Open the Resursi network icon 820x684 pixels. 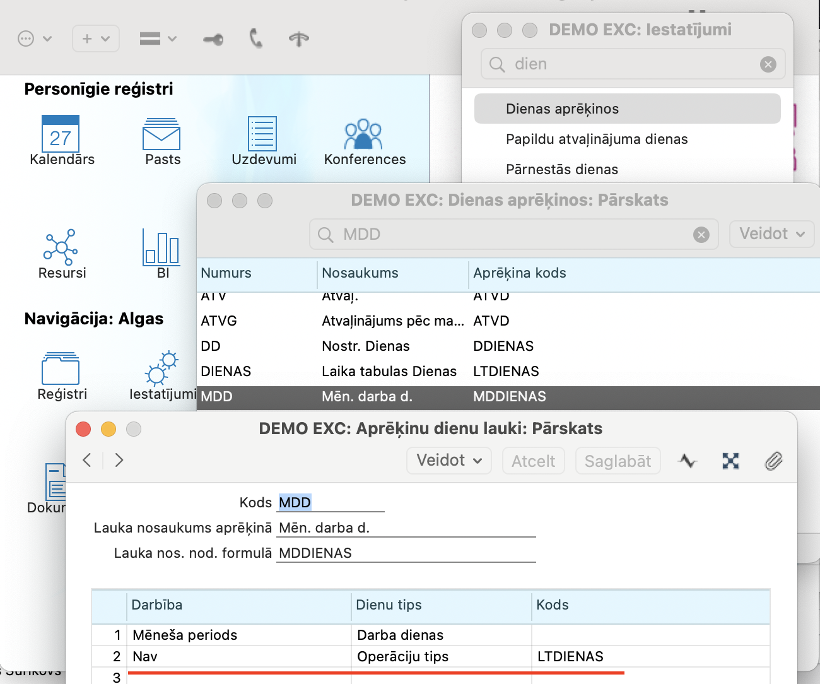[61, 247]
